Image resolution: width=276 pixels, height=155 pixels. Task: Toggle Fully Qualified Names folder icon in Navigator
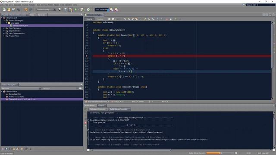[x=22, y=149]
